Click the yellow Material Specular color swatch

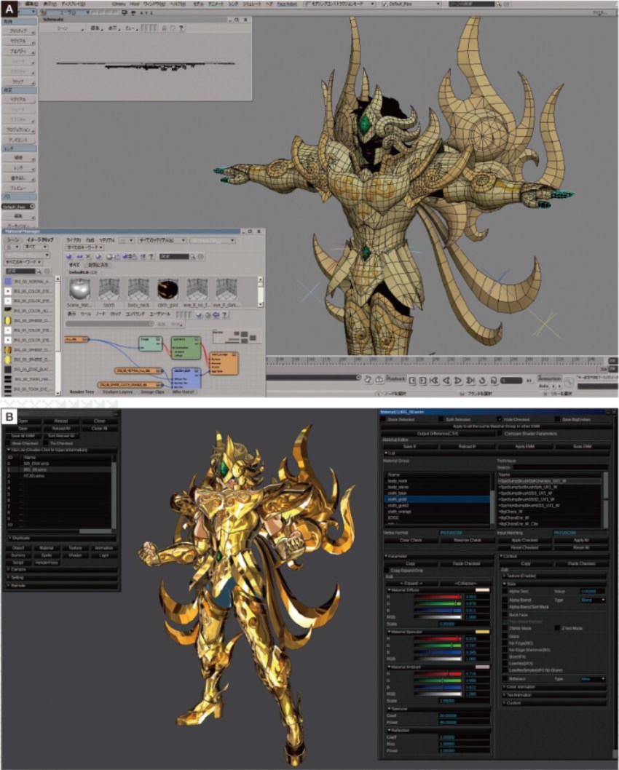[x=482, y=632]
